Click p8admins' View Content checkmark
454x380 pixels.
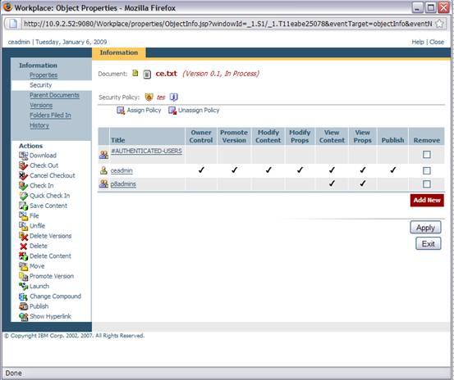pos(332,183)
